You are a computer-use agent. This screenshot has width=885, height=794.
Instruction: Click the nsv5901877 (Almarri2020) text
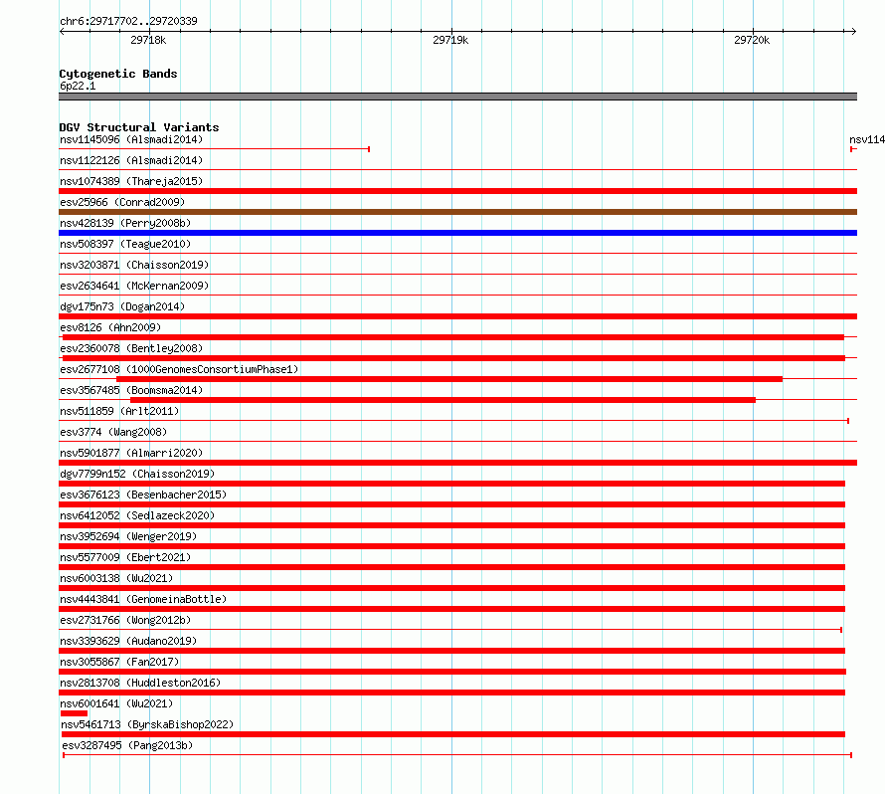point(131,453)
